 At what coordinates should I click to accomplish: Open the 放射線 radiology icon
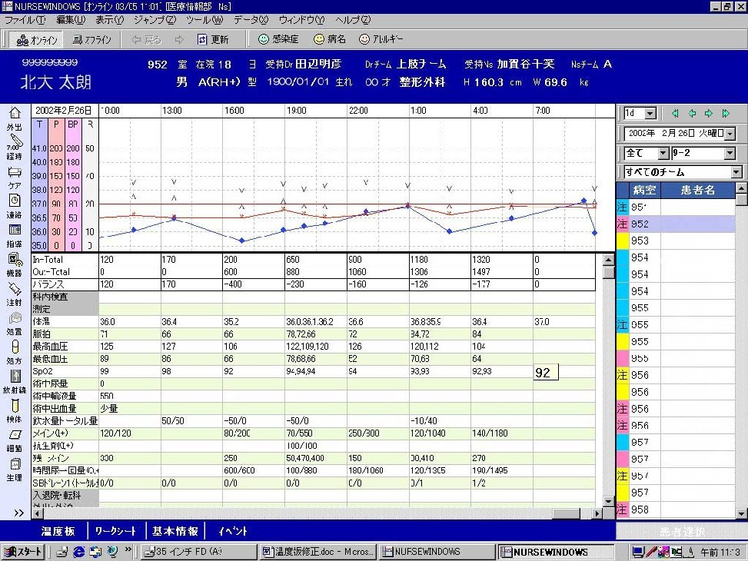(x=15, y=376)
